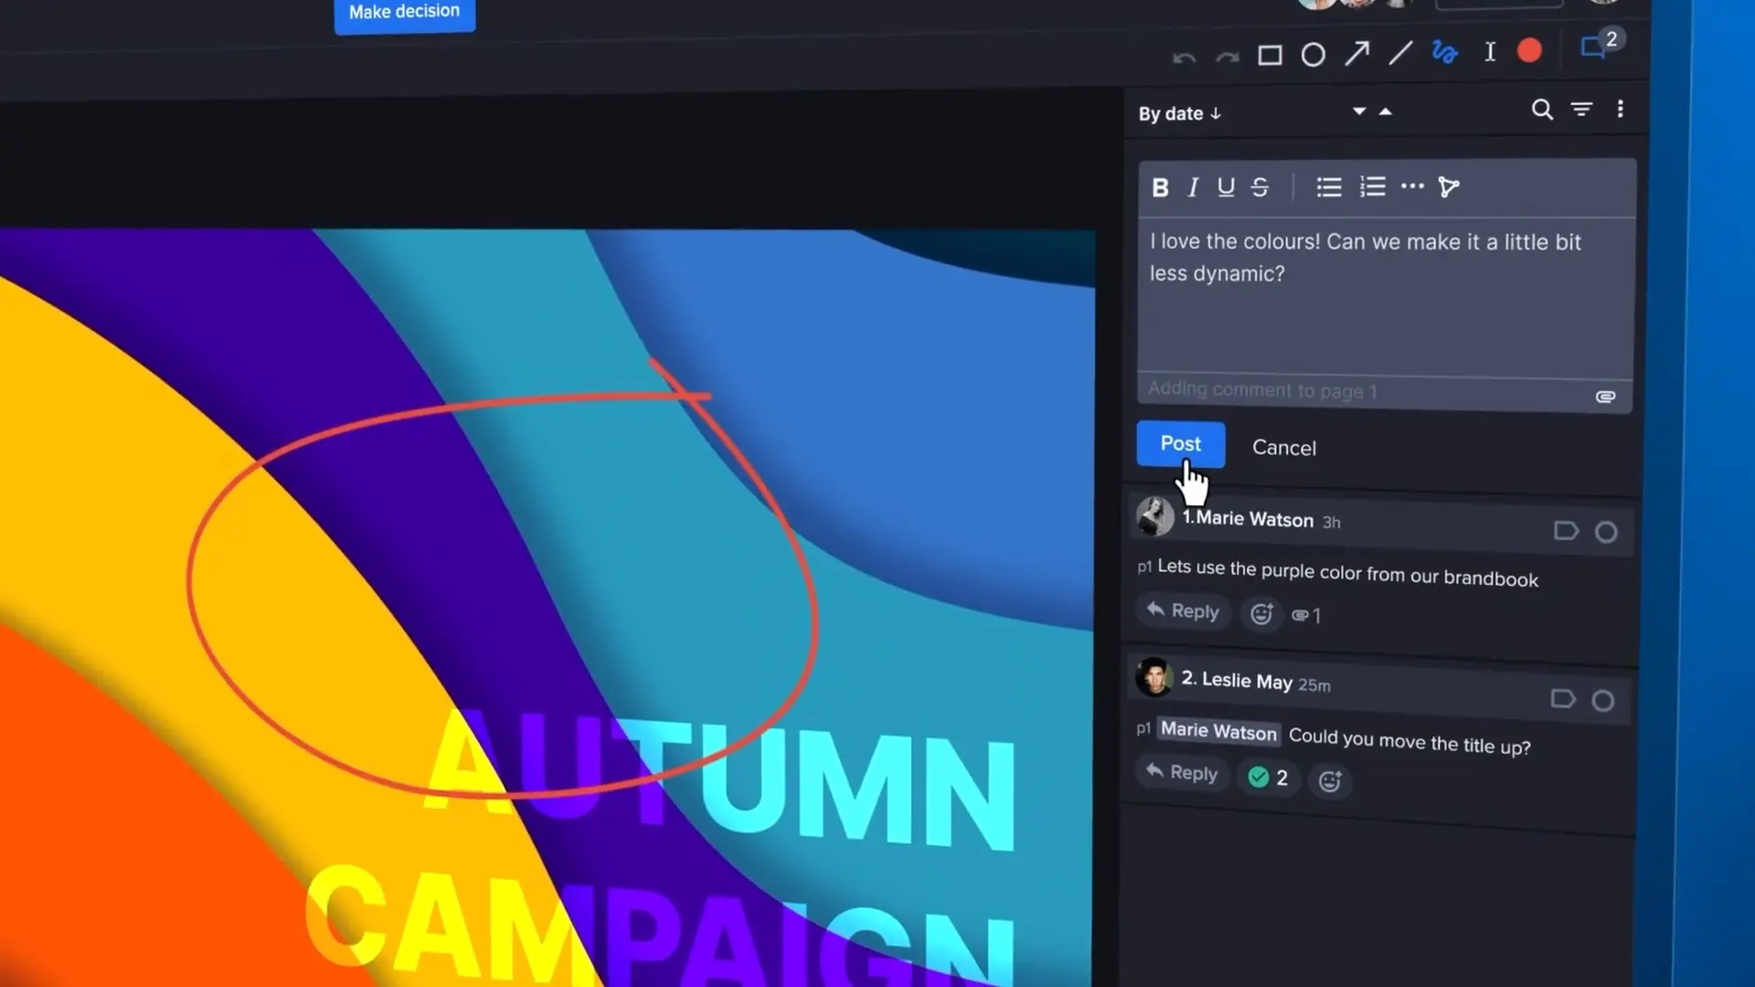Select the ellipse annotation tool
The width and height of the screenshot is (1755, 987).
[x=1314, y=56]
